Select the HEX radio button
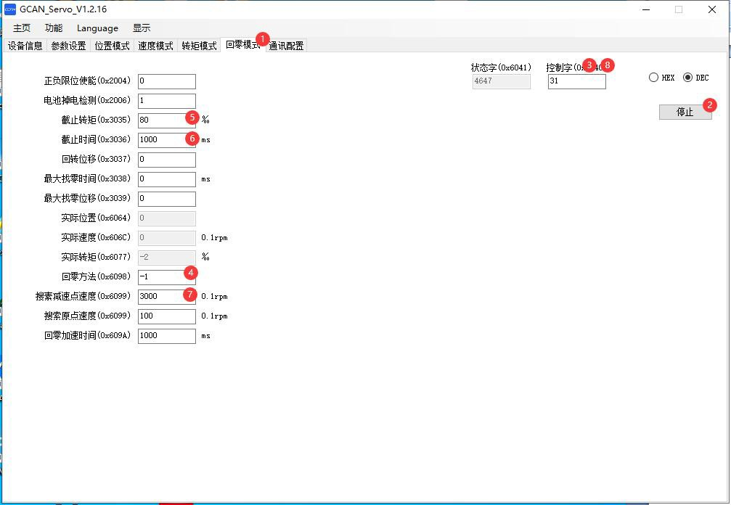The height and width of the screenshot is (505, 731). point(654,78)
